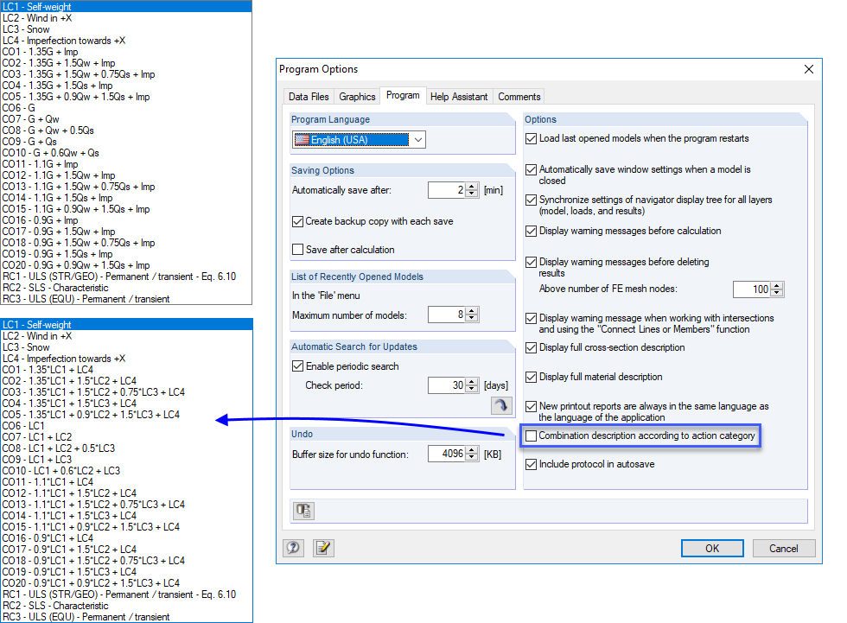The height and width of the screenshot is (623, 847).
Task: Click the Maximum number of models field
Action: pyautogui.click(x=446, y=315)
